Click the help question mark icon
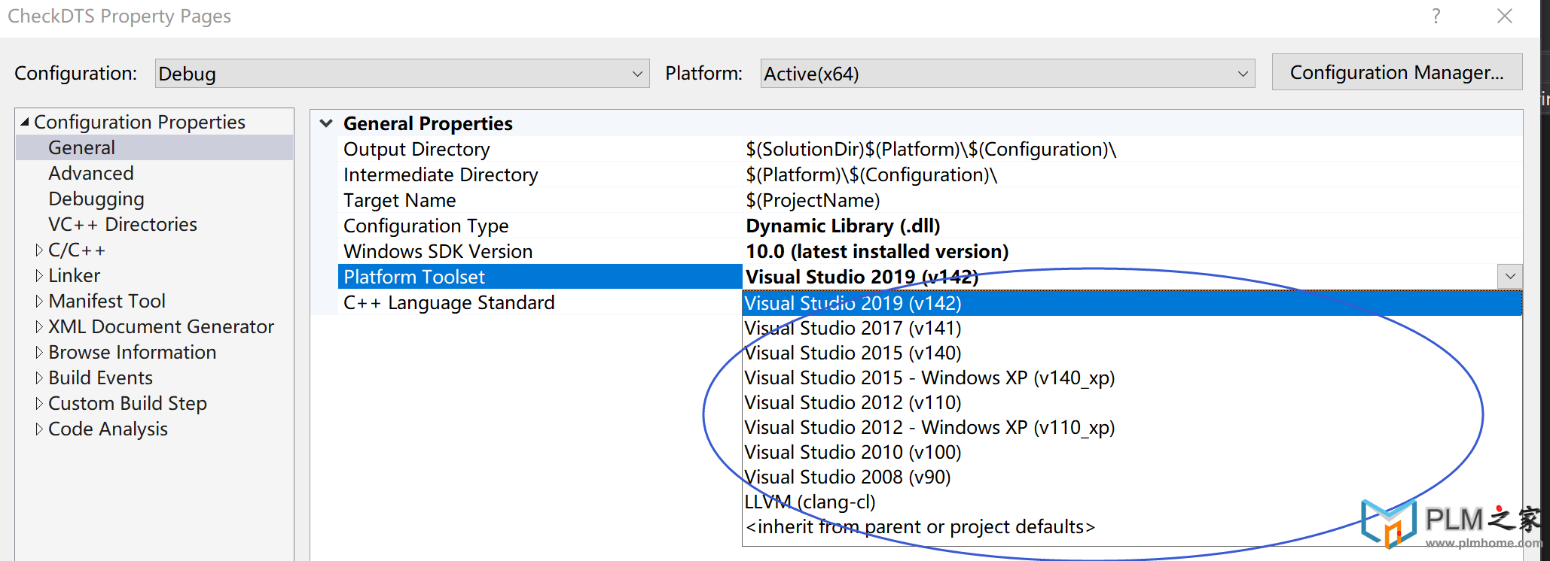This screenshot has width=1550, height=561. pyautogui.click(x=1436, y=16)
